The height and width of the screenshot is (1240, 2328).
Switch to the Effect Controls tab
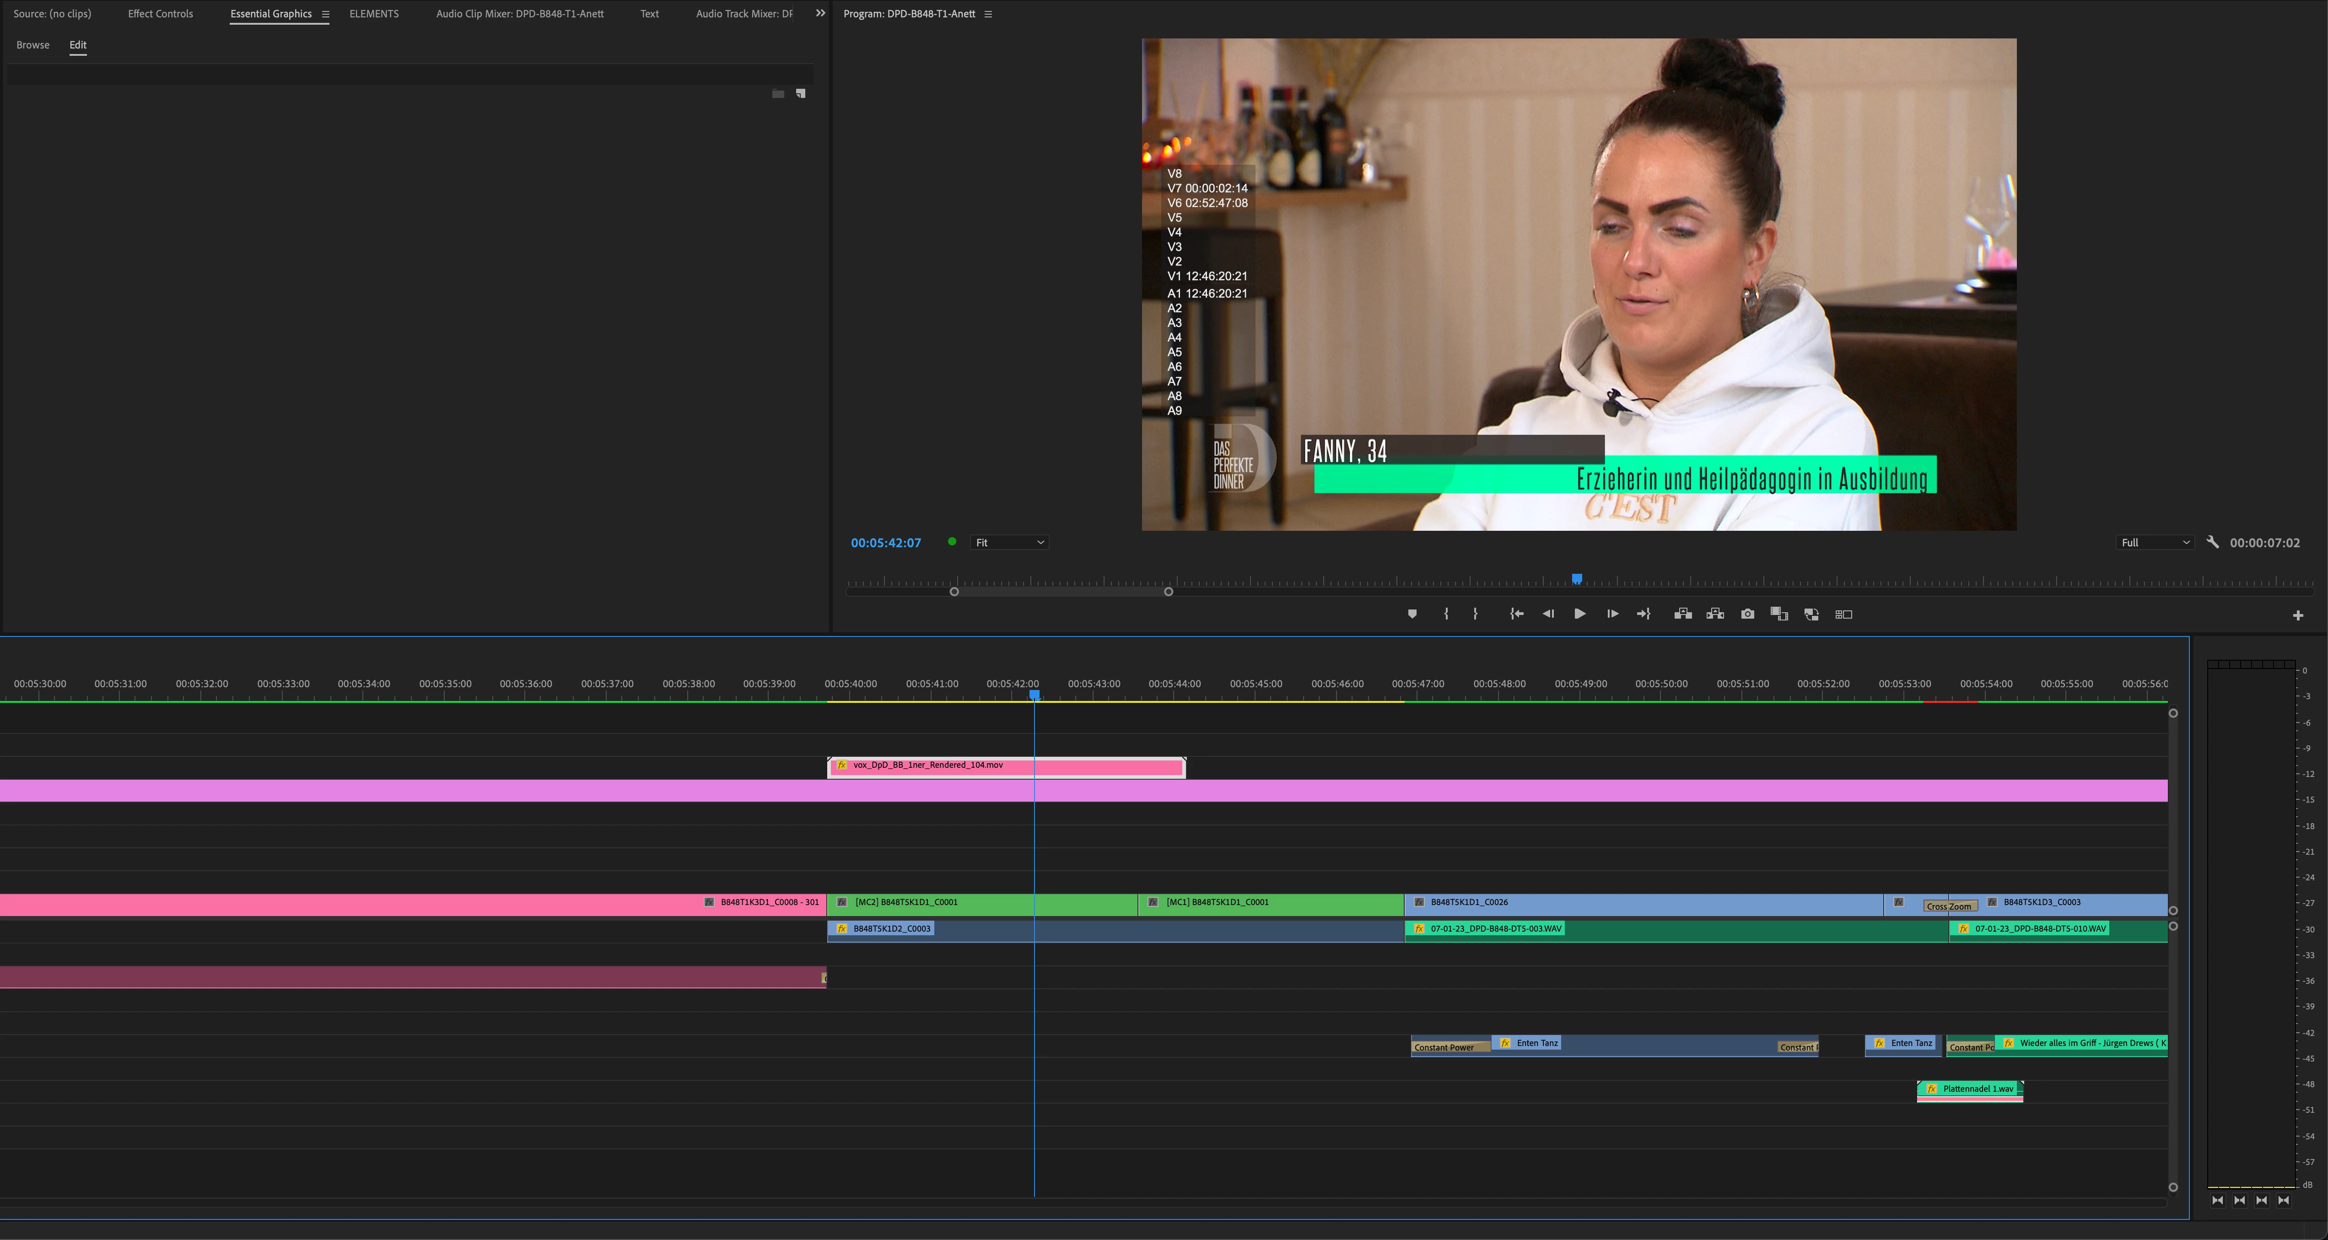click(160, 14)
